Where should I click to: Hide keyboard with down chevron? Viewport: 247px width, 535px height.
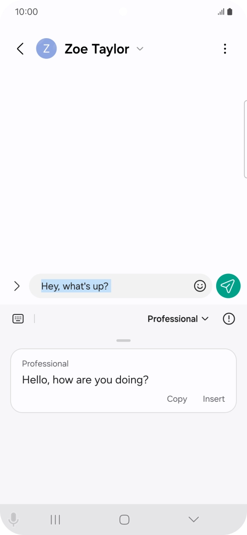pyautogui.click(x=194, y=519)
